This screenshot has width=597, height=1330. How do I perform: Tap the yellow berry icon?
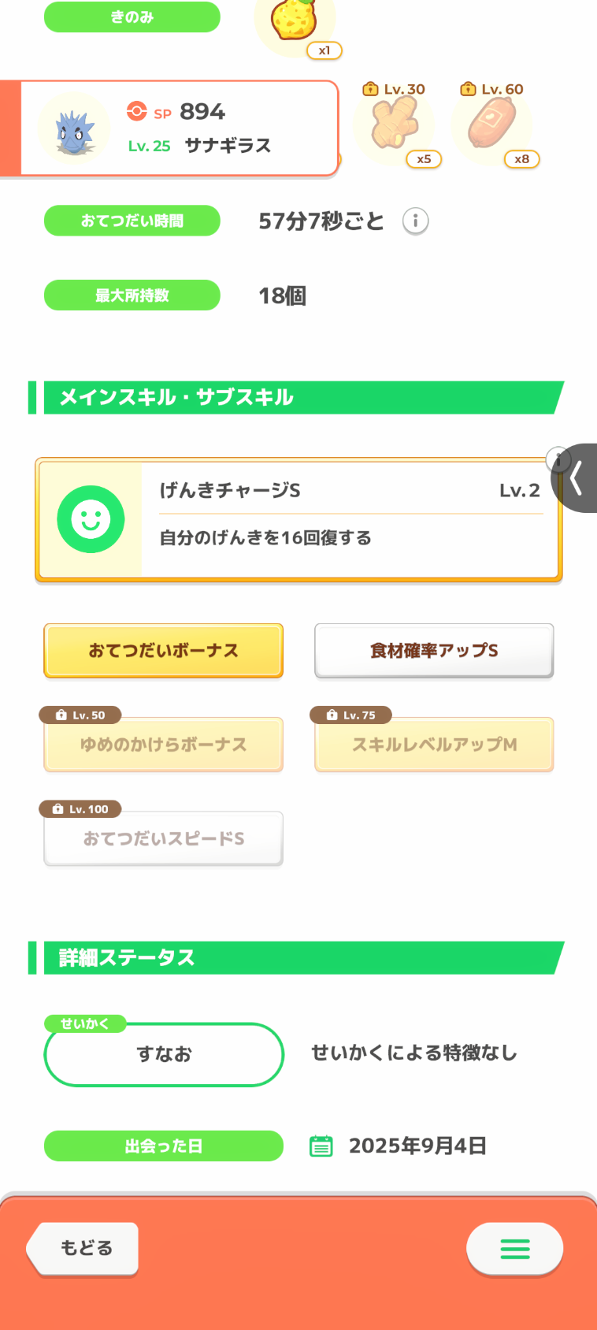click(295, 22)
